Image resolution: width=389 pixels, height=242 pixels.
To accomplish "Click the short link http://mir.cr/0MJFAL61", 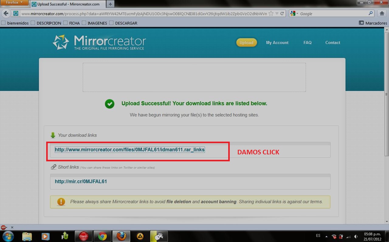I will click(x=81, y=181).
